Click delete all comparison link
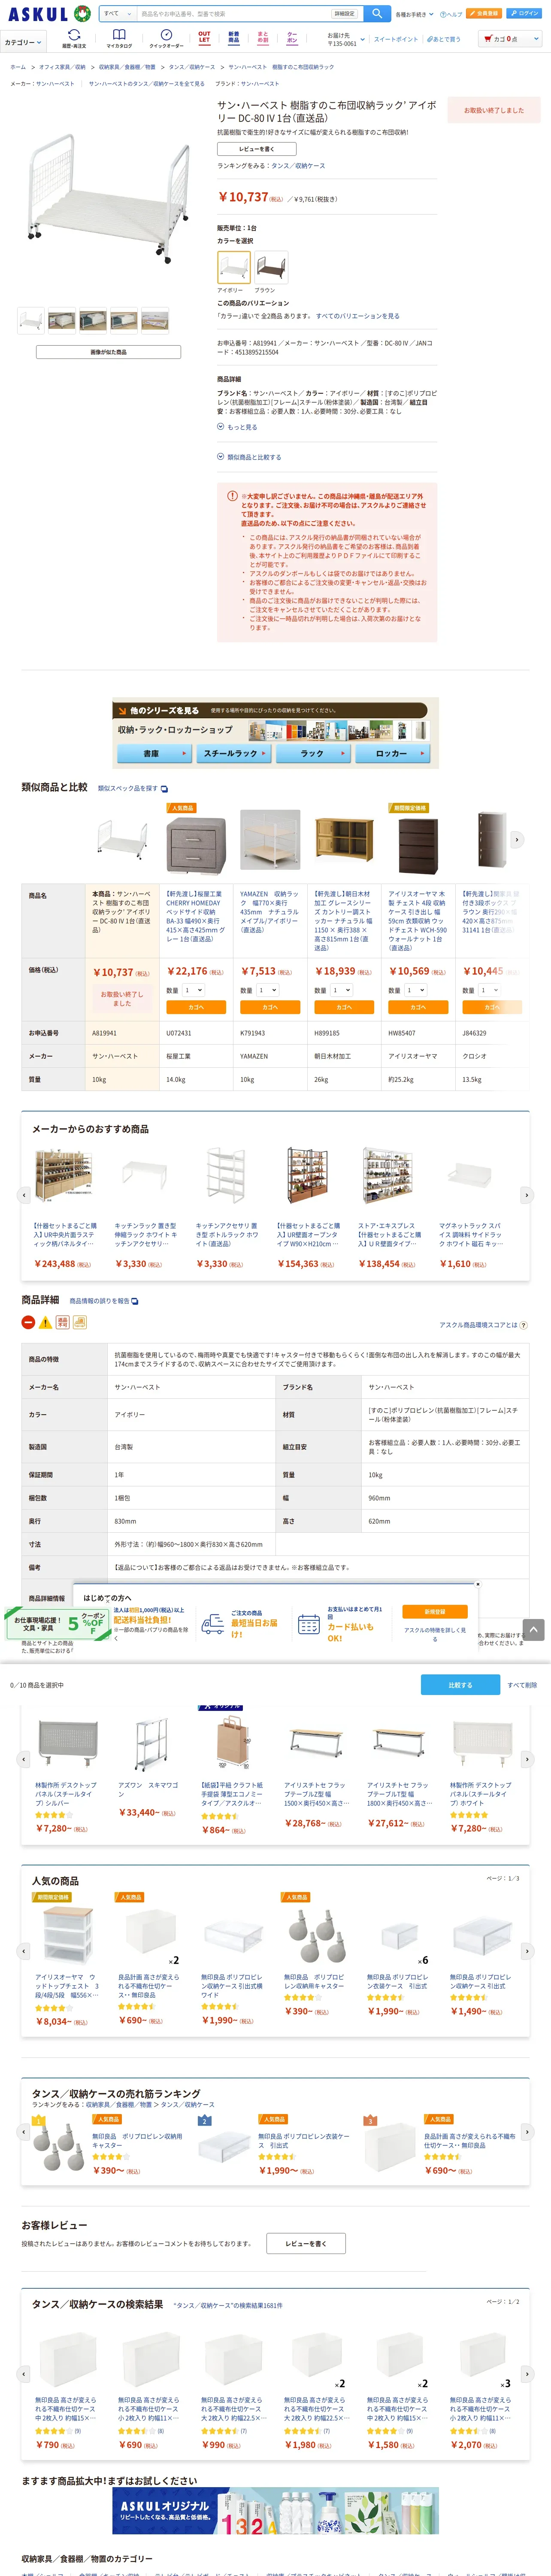The width and height of the screenshot is (551, 2576). [522, 1685]
